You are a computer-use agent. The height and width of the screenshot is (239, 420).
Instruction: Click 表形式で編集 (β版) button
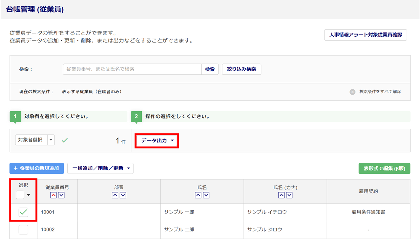[x=384, y=168]
